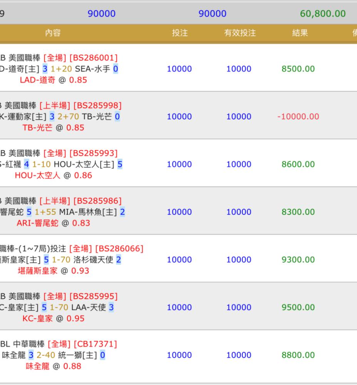This screenshot has width=357, height=385.
Task: Click the 有效投注 column header
Action: (x=240, y=33)
